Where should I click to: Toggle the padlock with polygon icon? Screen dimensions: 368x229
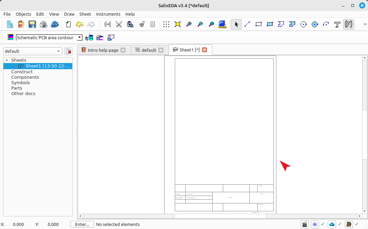click(110, 37)
